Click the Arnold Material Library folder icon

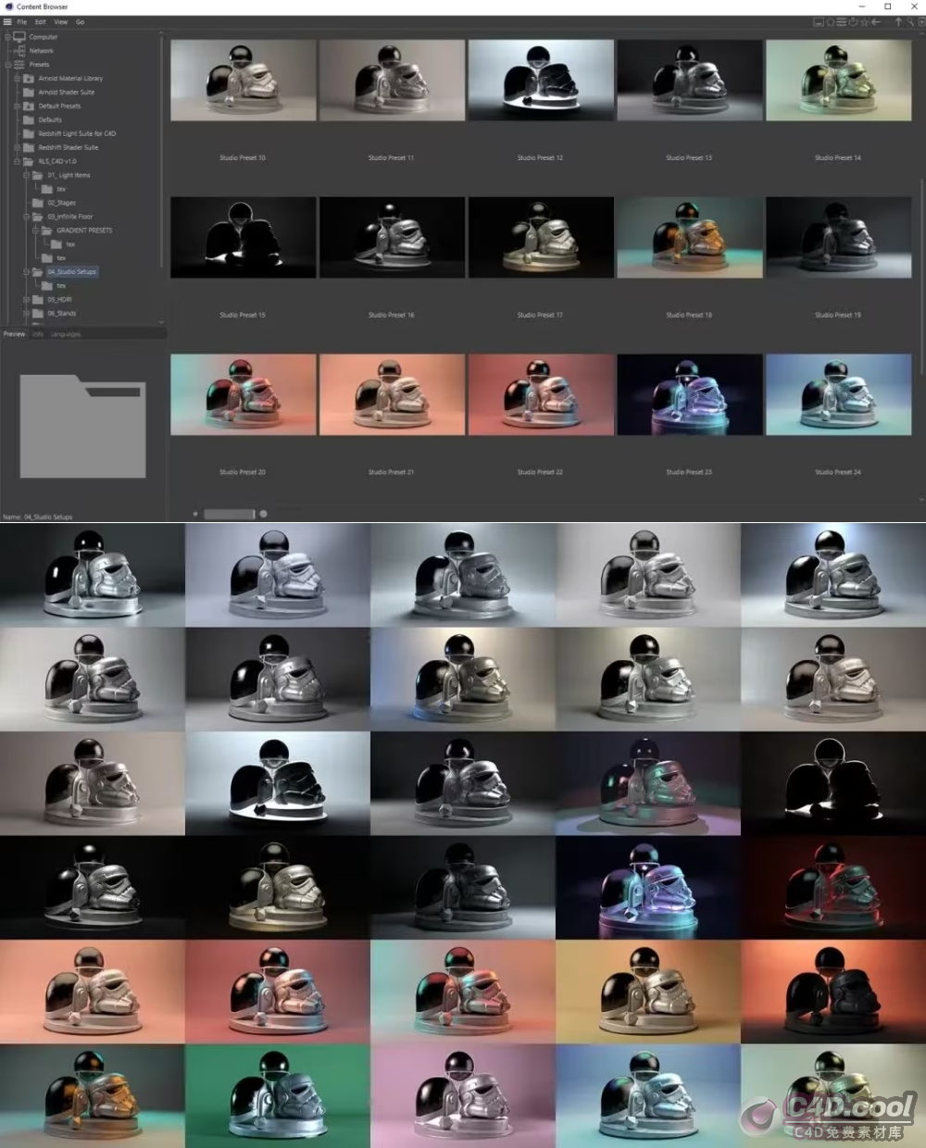[29, 79]
